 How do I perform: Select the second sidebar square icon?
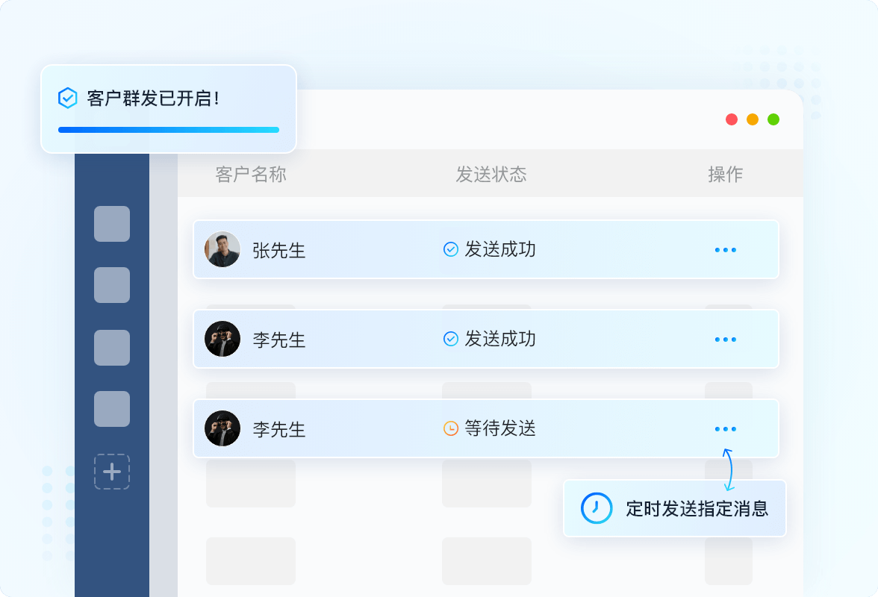(112, 285)
